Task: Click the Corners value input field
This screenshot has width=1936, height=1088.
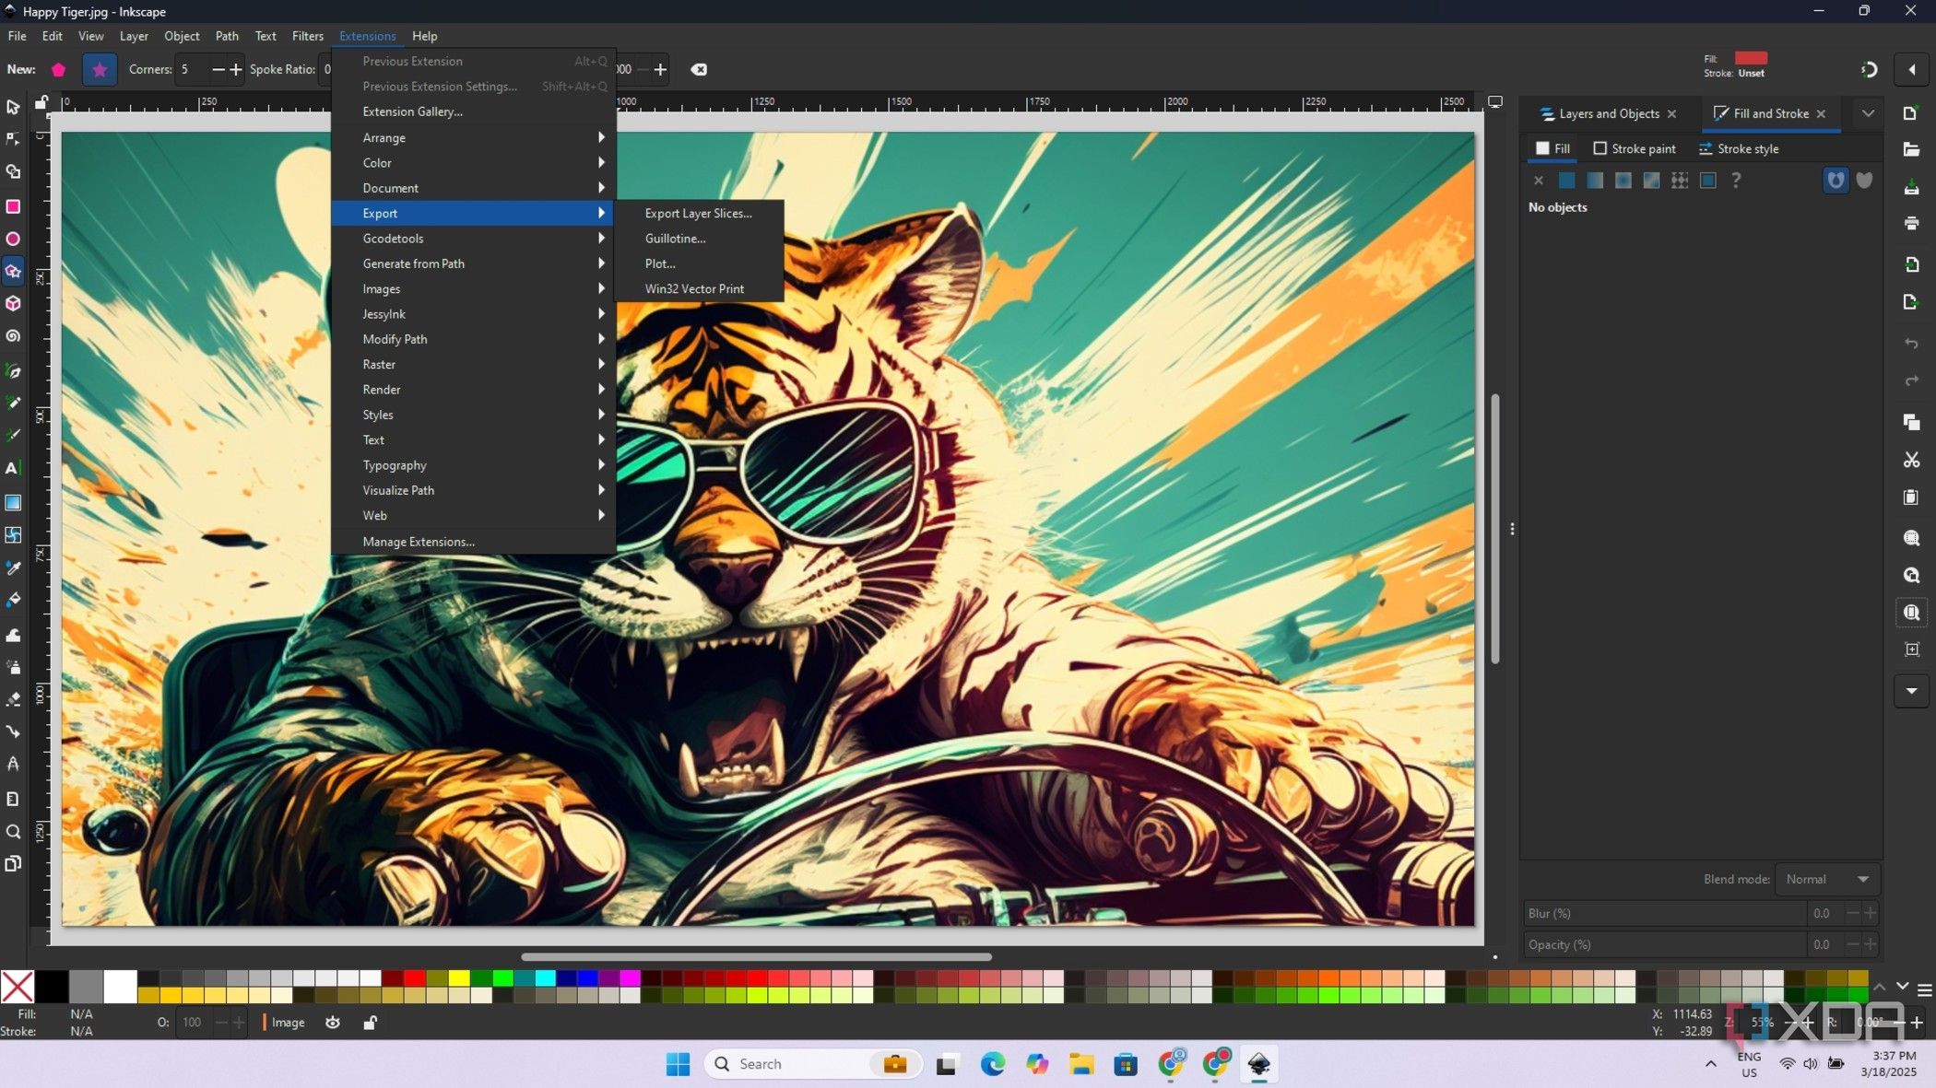Action: [x=194, y=69]
